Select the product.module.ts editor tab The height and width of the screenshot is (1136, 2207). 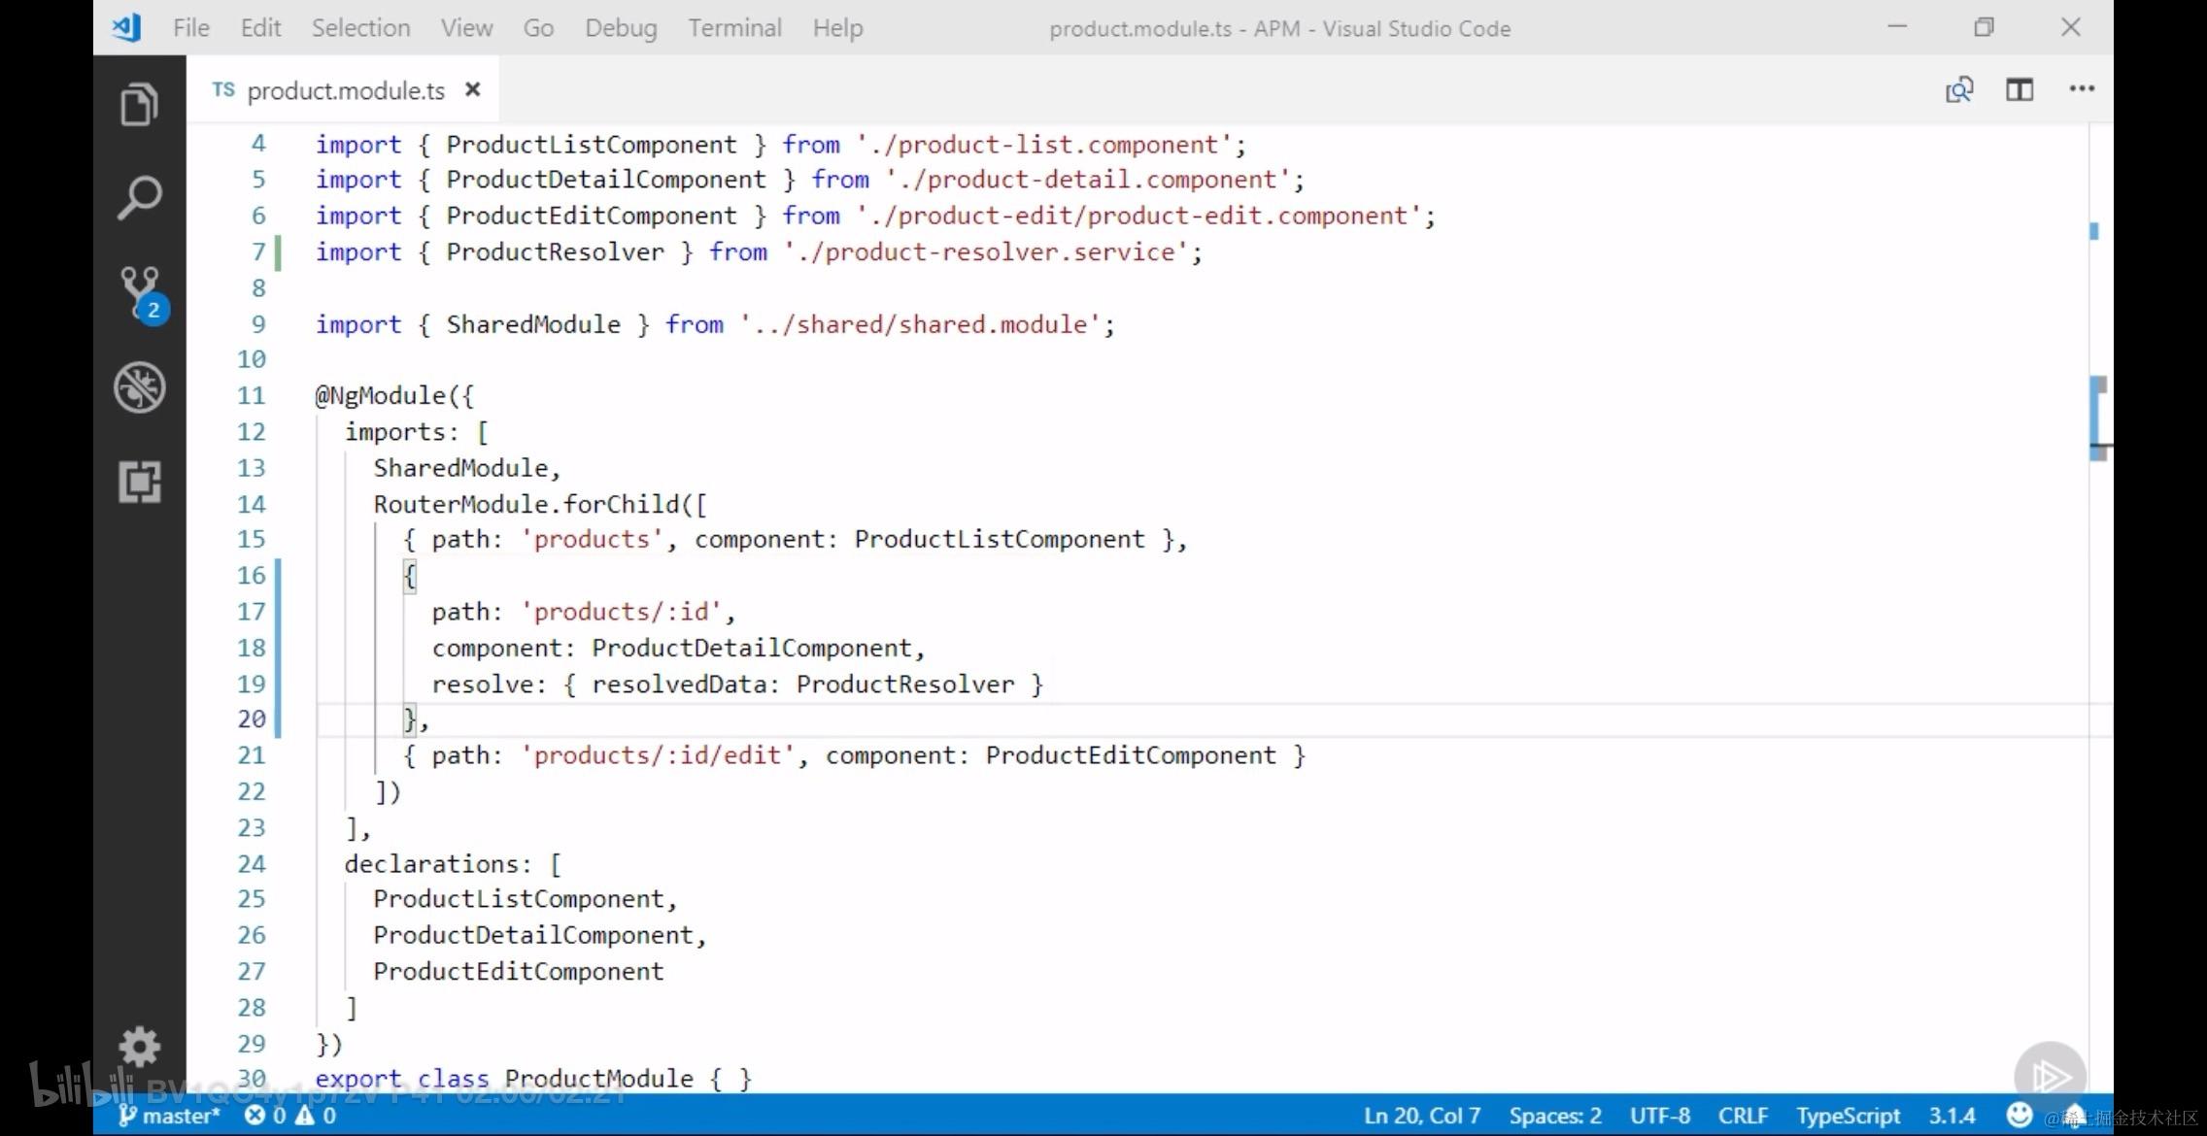[345, 90]
